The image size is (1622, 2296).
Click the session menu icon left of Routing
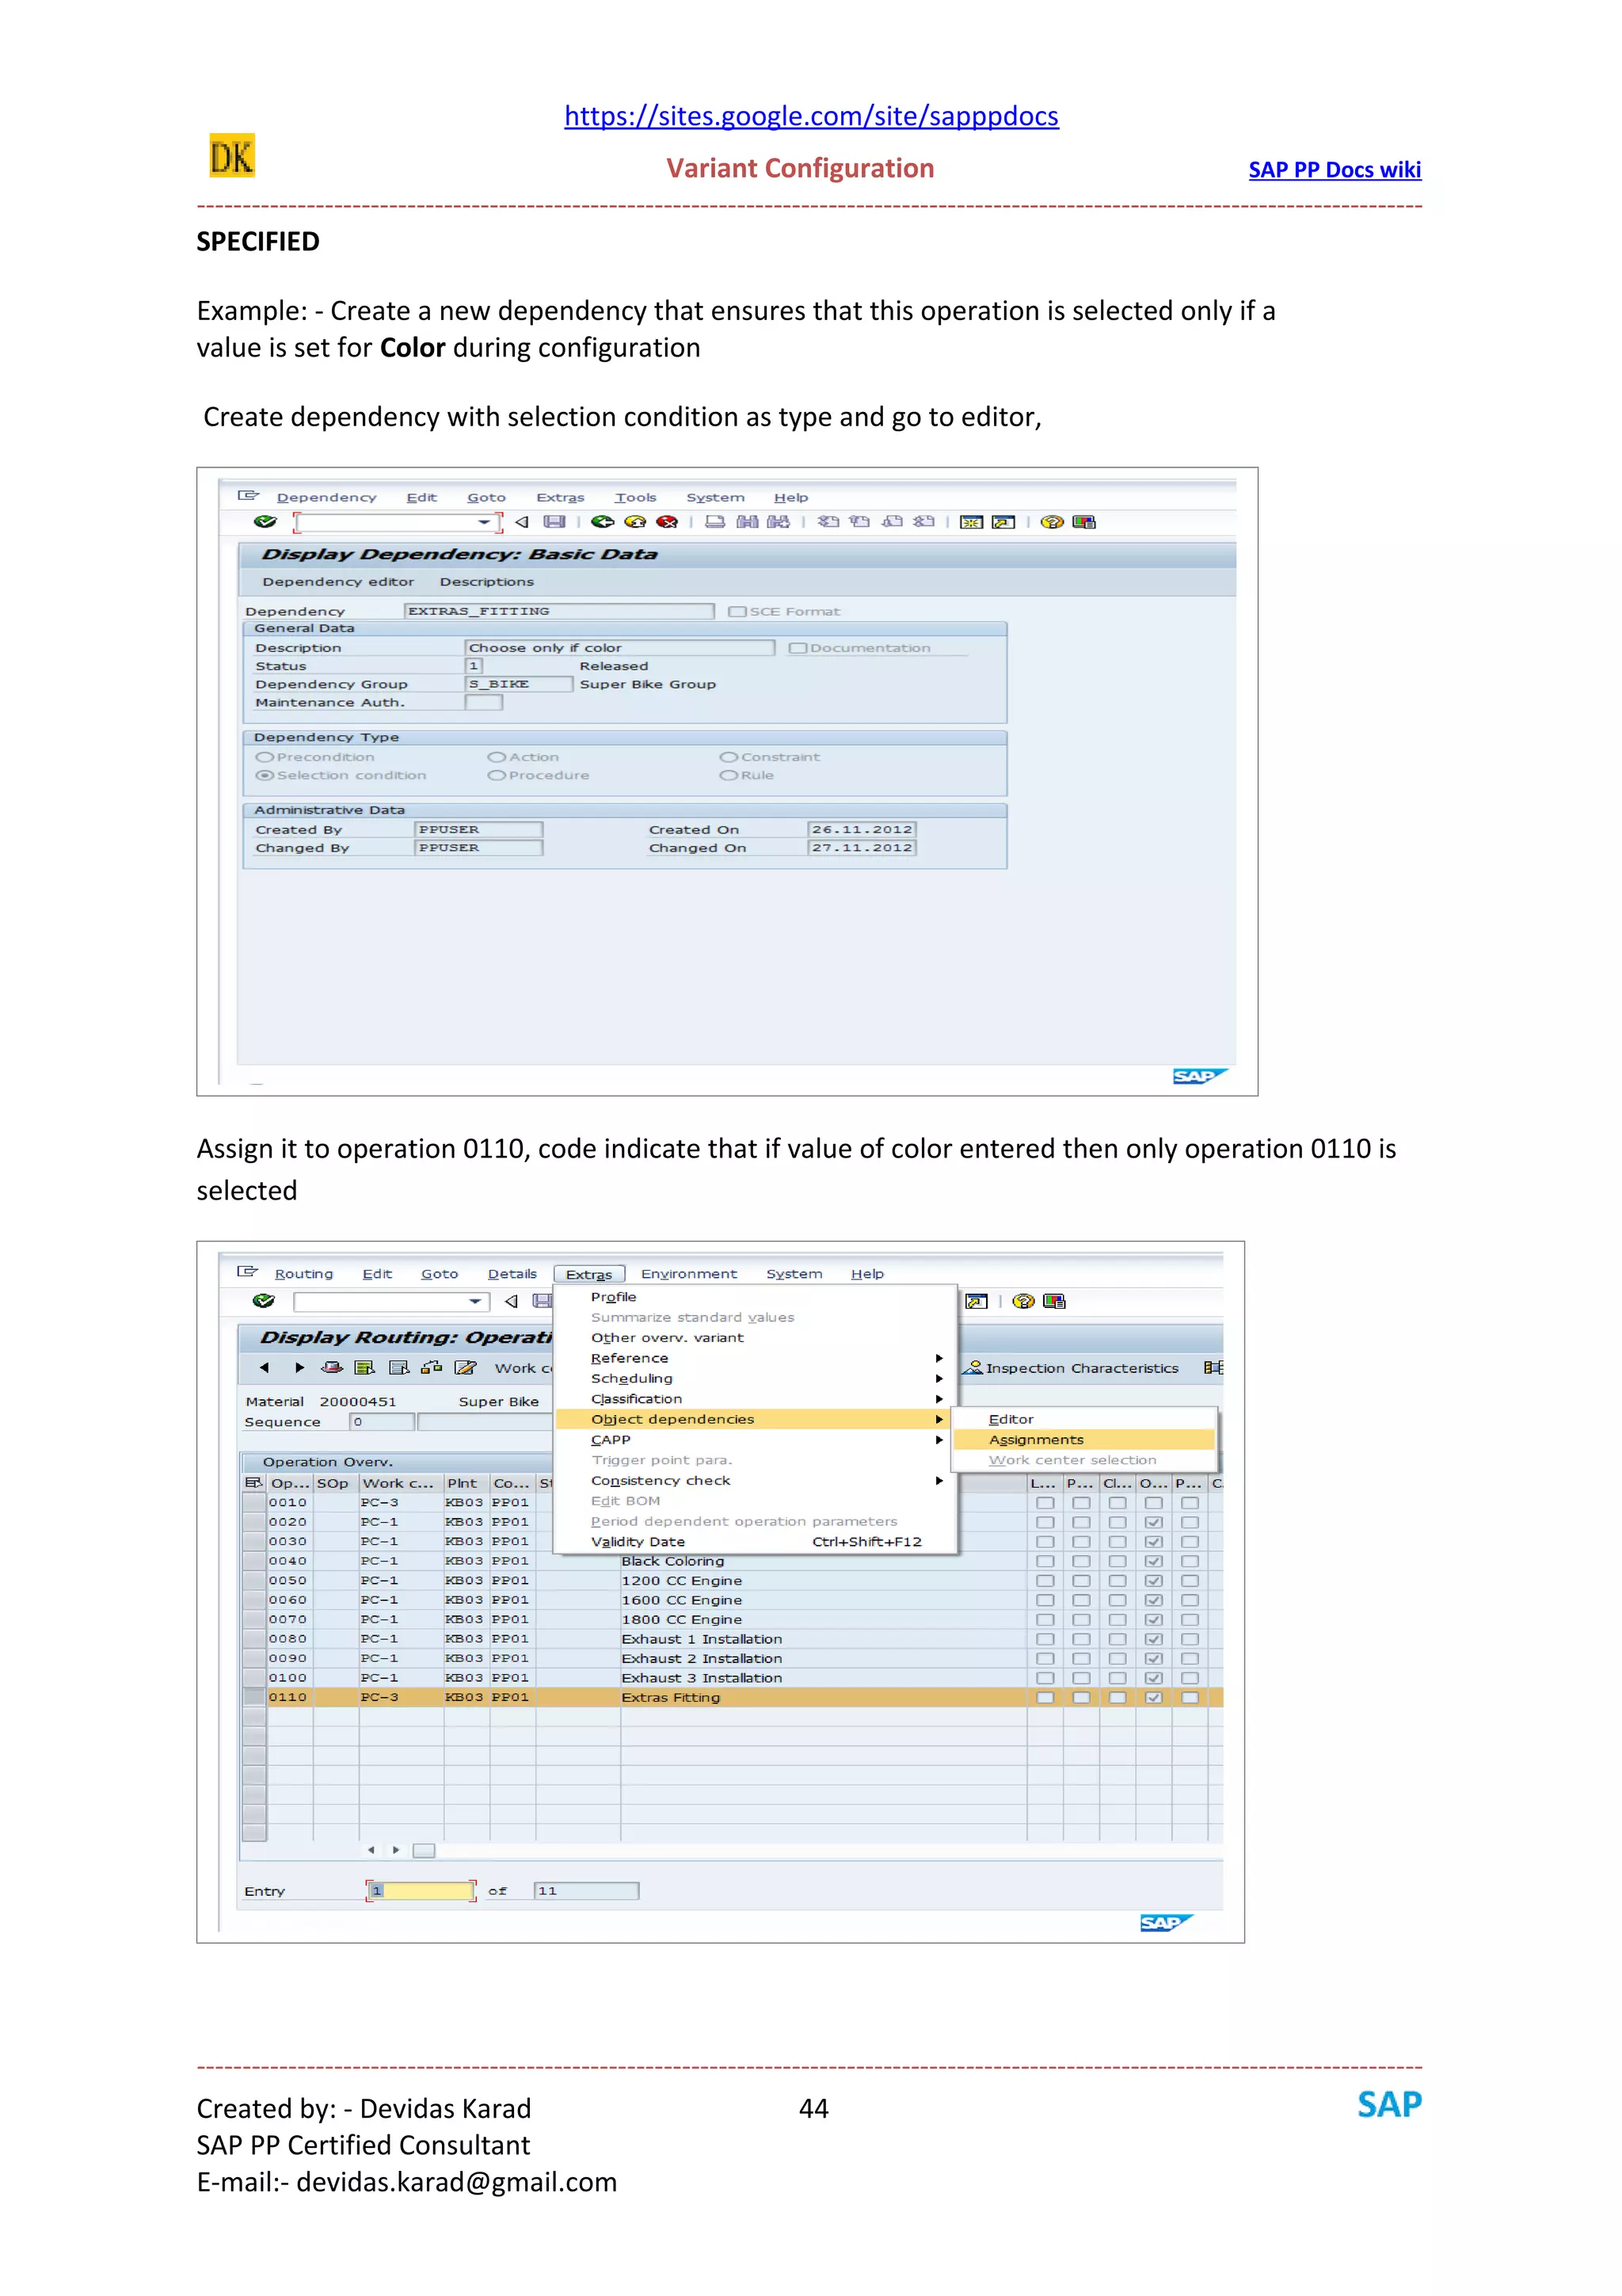(247, 1272)
